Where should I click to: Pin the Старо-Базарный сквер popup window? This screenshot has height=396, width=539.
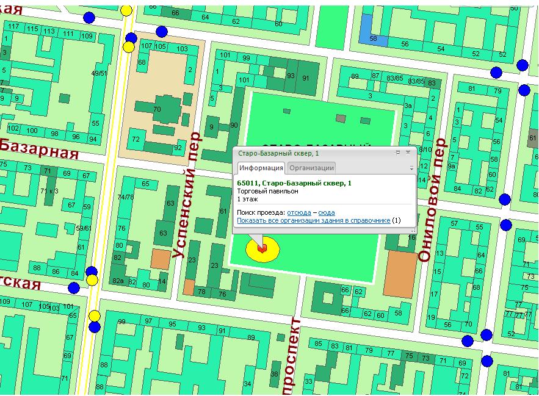[x=398, y=153]
